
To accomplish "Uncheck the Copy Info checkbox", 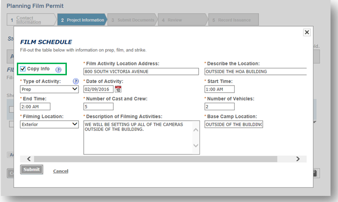I will (x=22, y=69).
